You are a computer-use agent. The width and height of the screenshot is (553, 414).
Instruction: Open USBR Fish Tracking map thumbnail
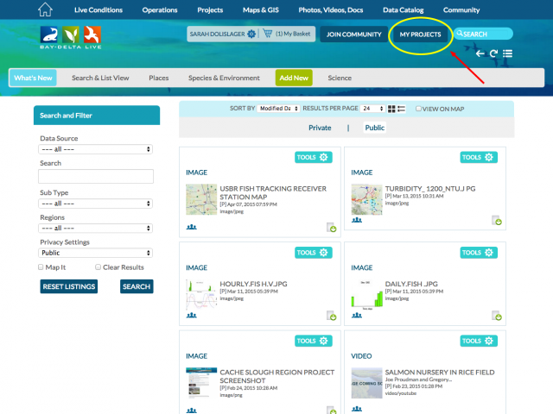(201, 199)
